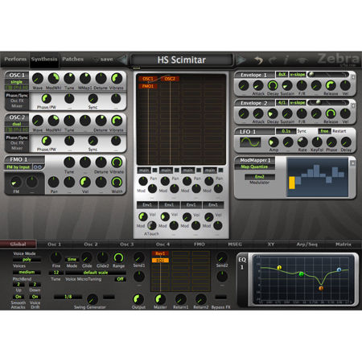Viewport: 362px width, 362px height.
Task: Click the FMO 1 'OO' icon
Action: click(38, 167)
